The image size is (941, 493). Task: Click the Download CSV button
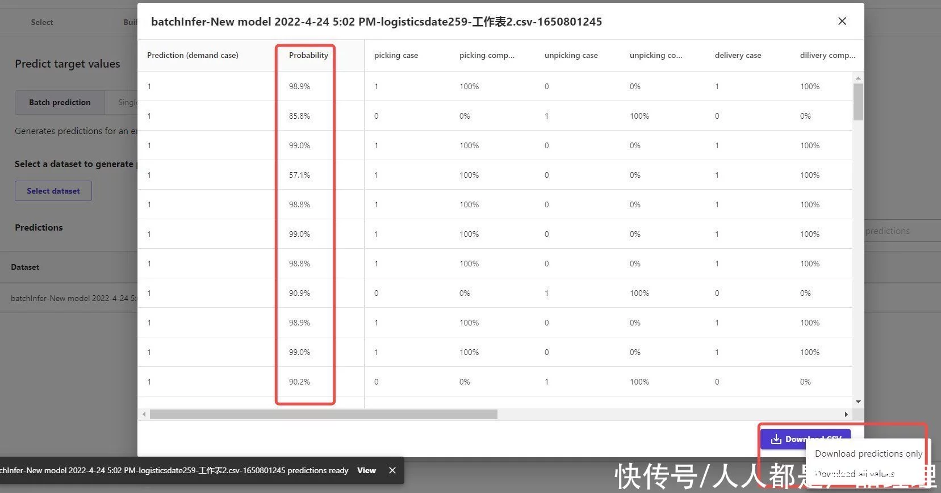[x=805, y=438]
